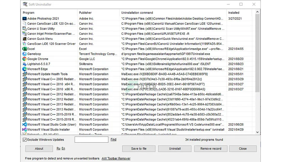Viewport: 281px width, 162px height.
Task: Select the Canon CanoScan LiDE 120 On-sc... row icon
Action: tap(25, 23)
